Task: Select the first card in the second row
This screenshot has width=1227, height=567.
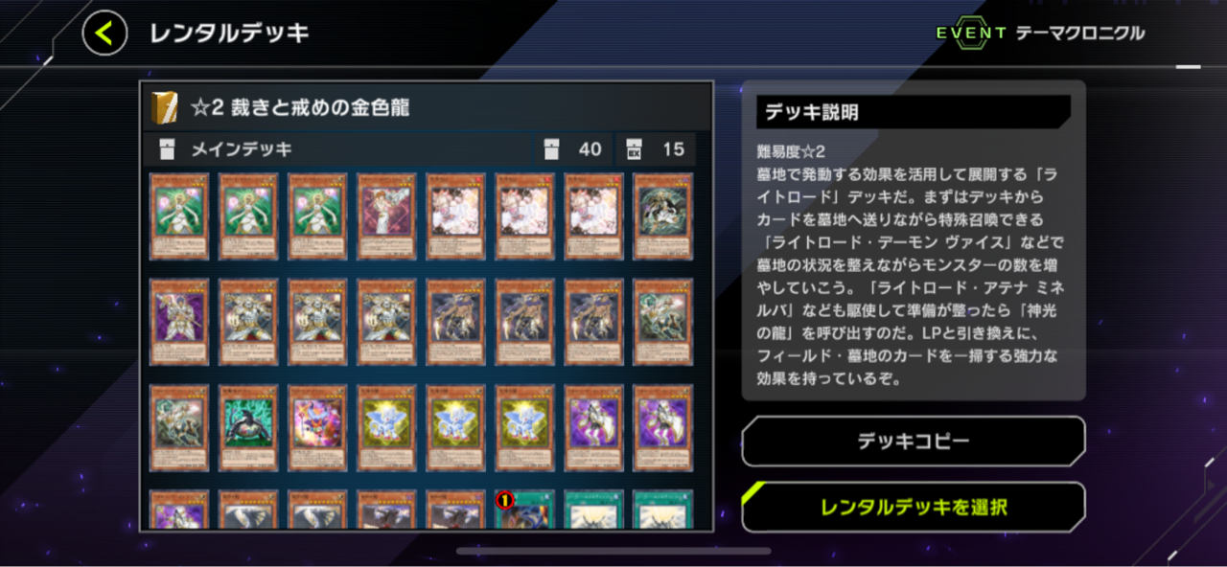Action: [179, 322]
